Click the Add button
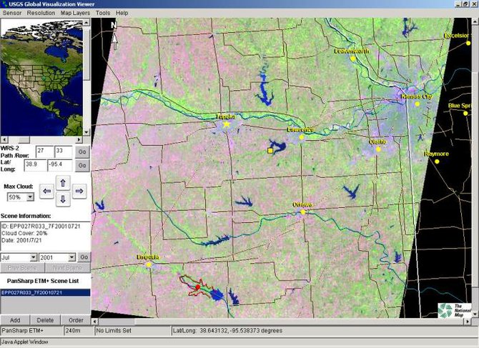The width and height of the screenshot is (479, 348). [x=15, y=320]
